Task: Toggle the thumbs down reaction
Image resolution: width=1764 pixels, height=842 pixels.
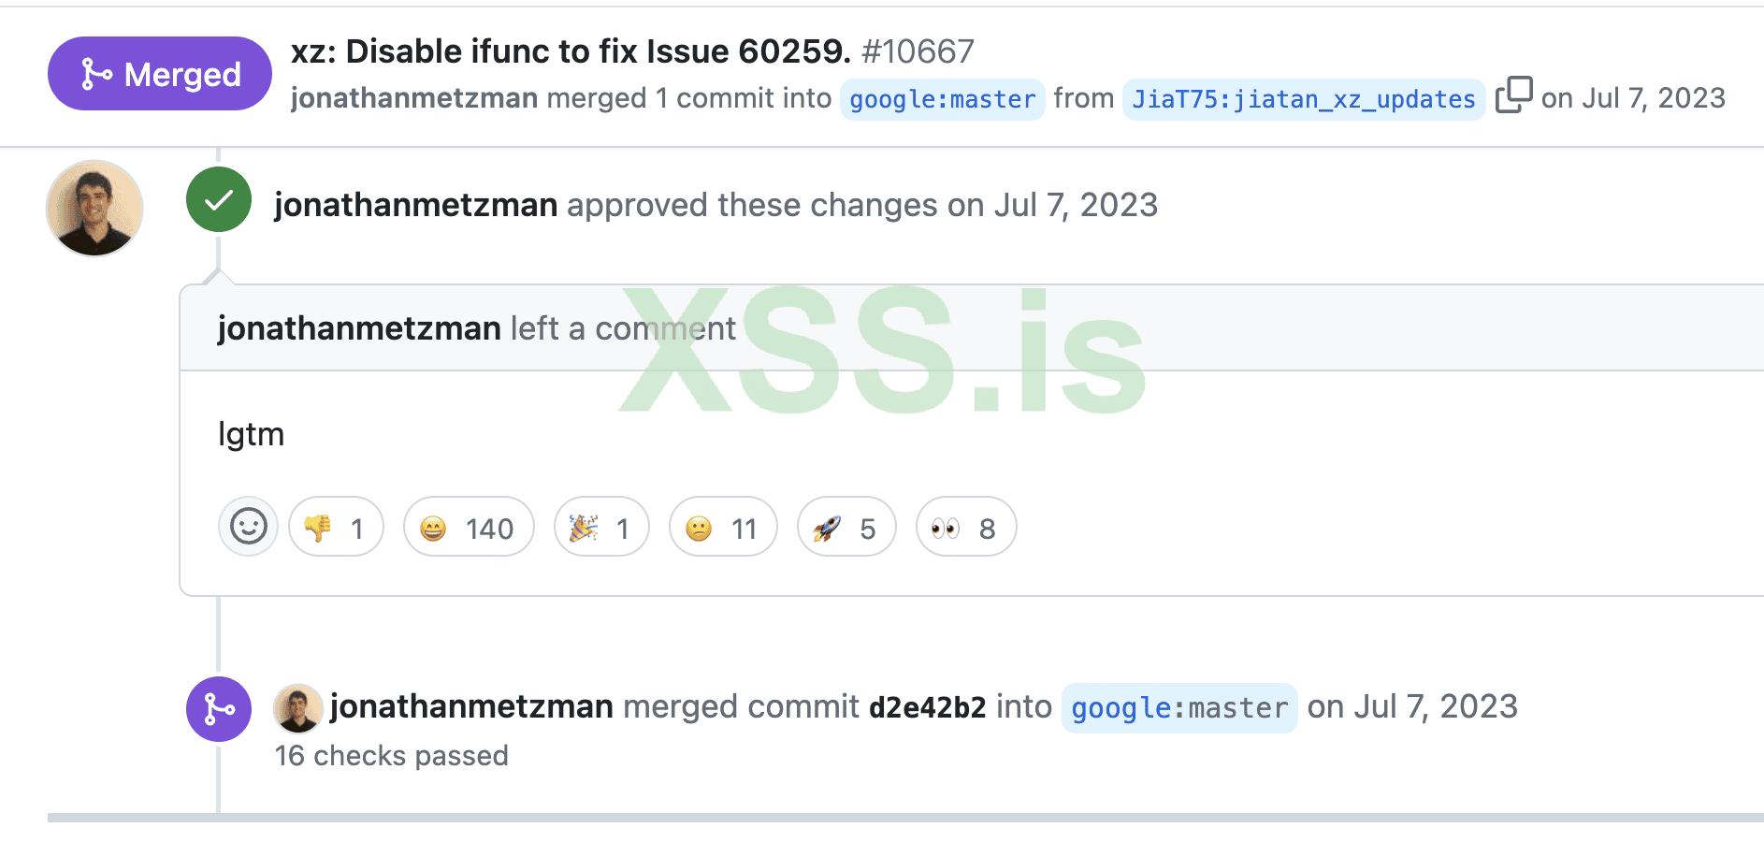Action: (x=336, y=528)
